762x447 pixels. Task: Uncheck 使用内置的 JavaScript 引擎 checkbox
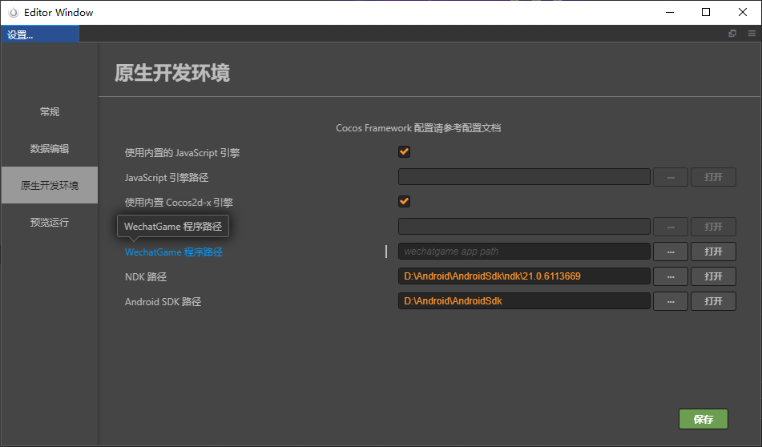404,151
